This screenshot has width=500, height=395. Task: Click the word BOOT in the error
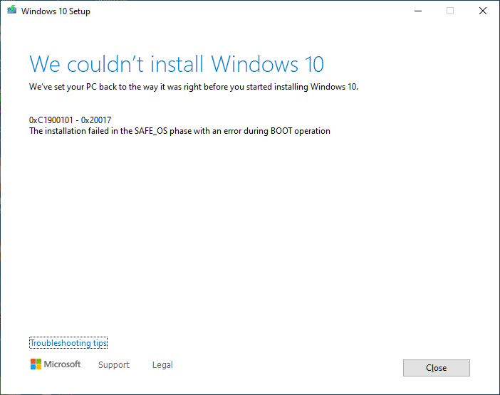point(281,131)
